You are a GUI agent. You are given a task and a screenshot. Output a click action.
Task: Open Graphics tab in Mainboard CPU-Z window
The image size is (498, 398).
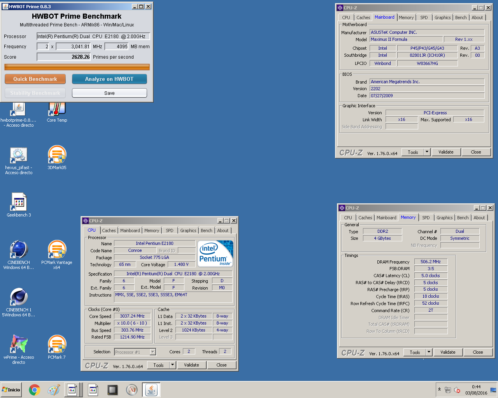point(443,17)
